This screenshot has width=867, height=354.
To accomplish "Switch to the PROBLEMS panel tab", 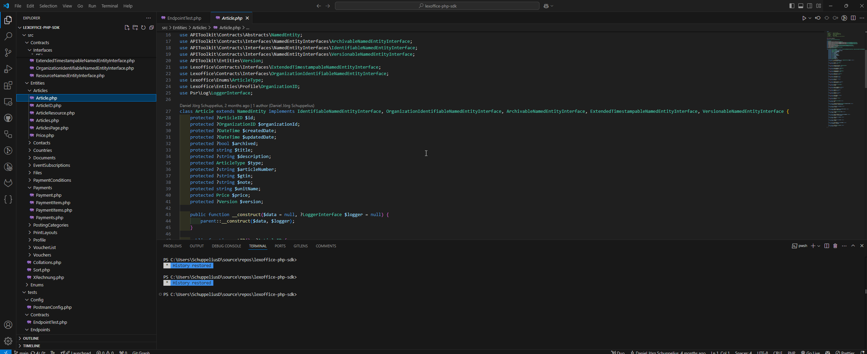I will coord(172,246).
